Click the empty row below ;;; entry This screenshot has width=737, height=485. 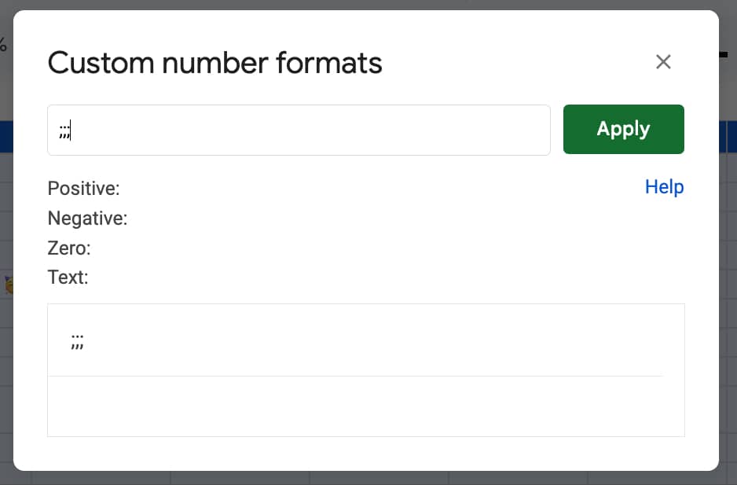point(355,406)
